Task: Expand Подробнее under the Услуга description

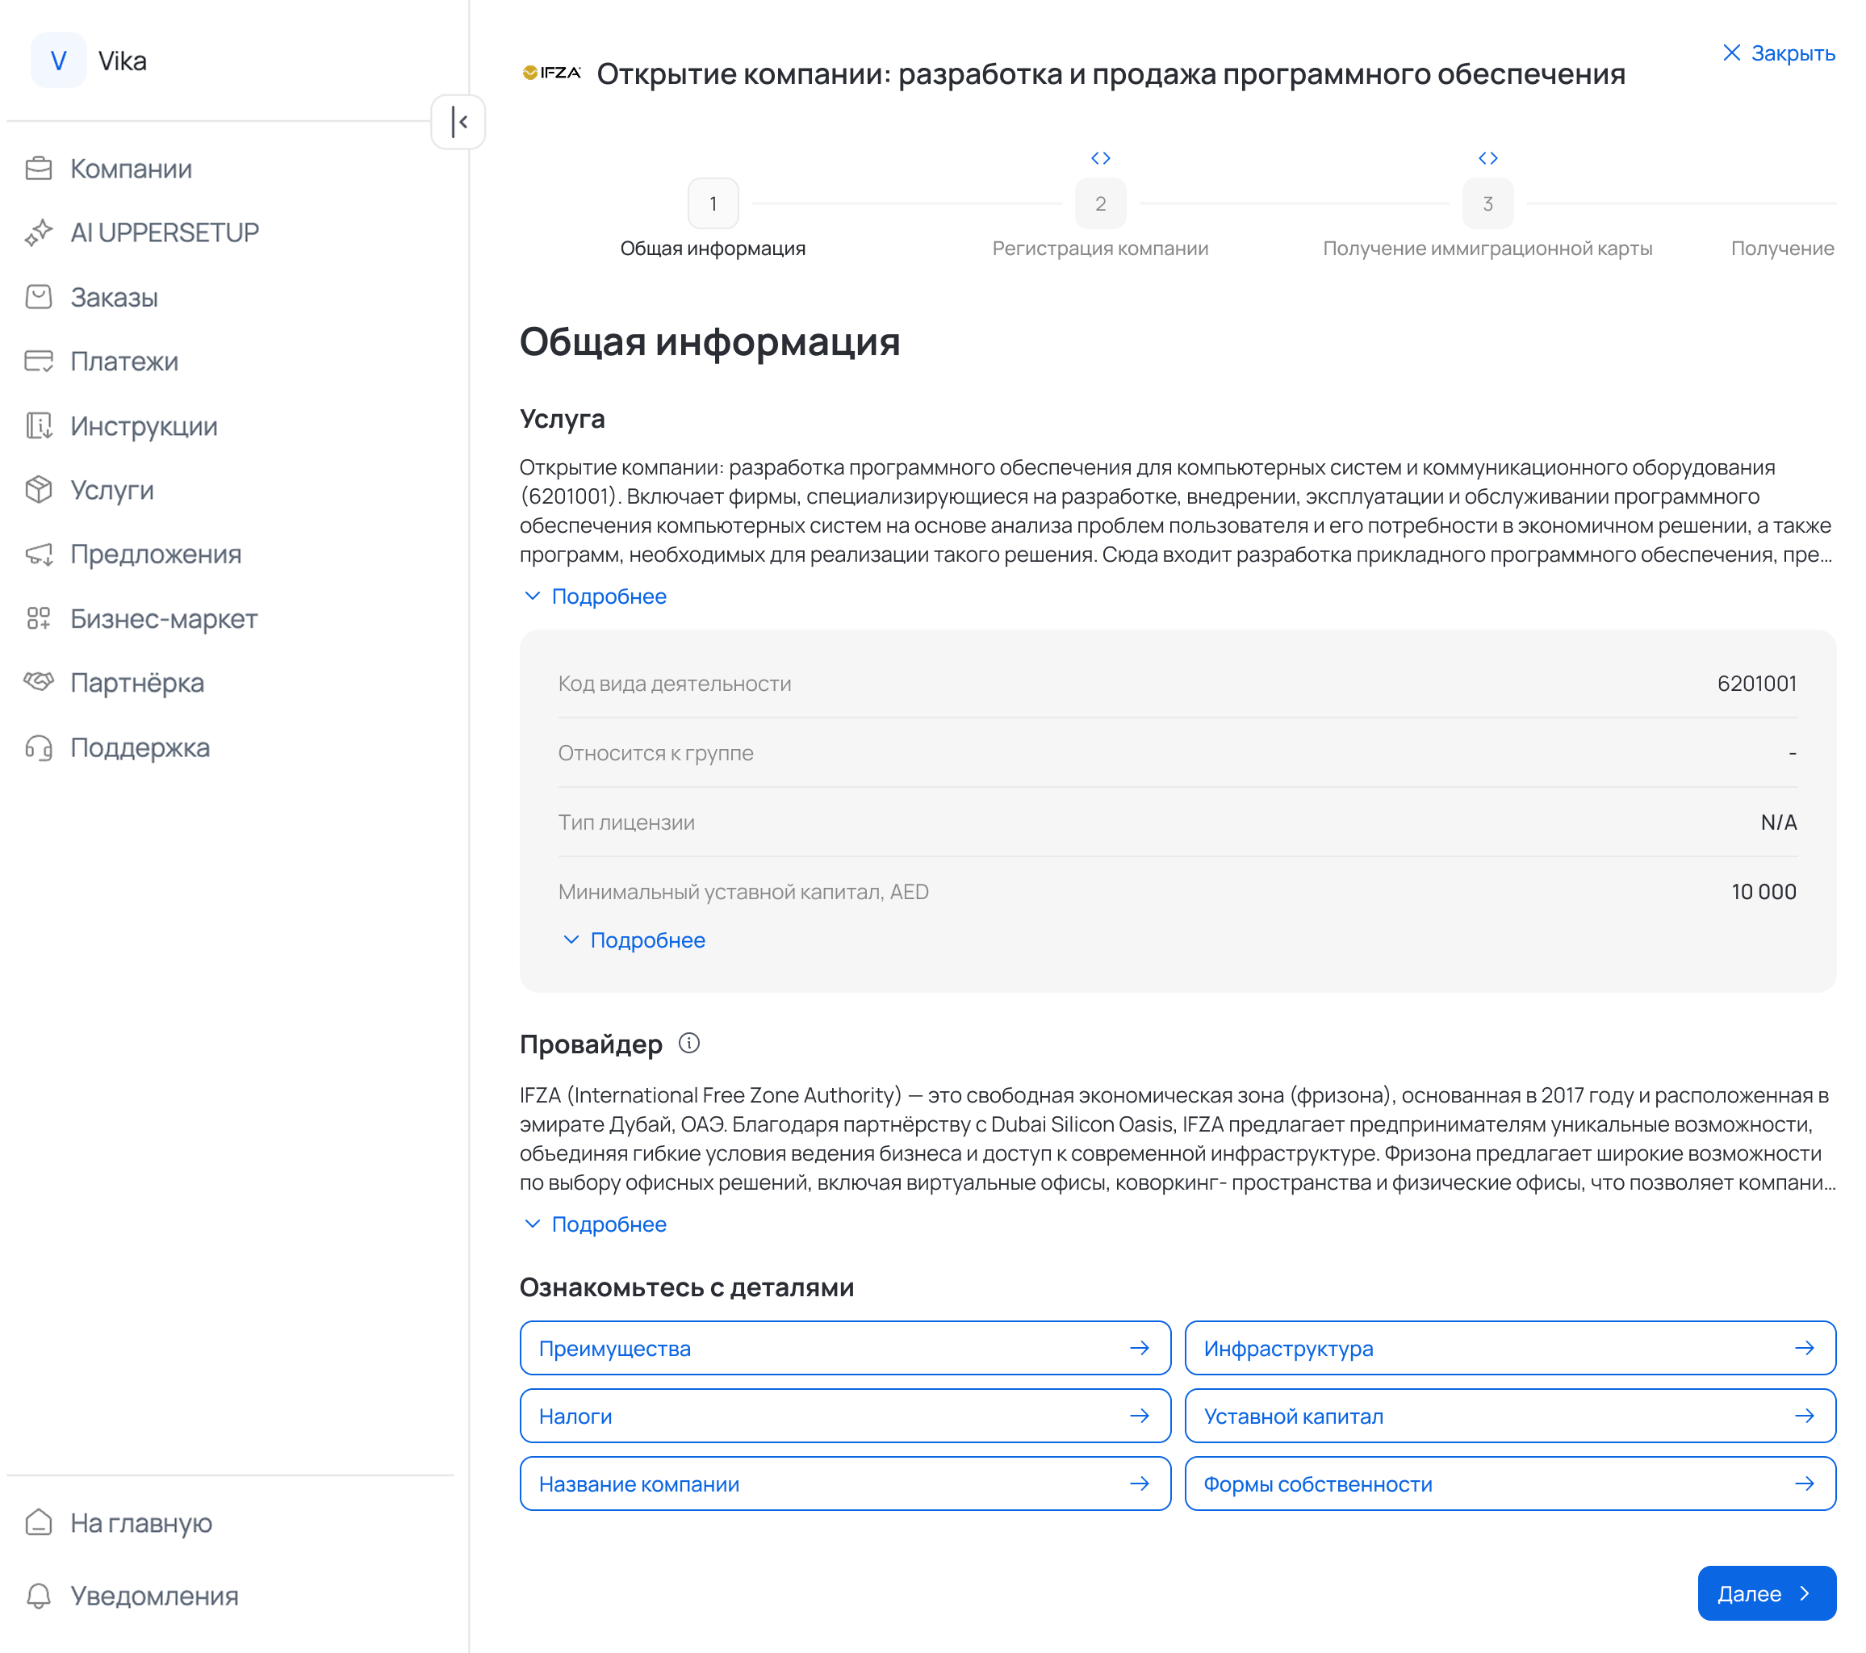Action: (x=595, y=596)
